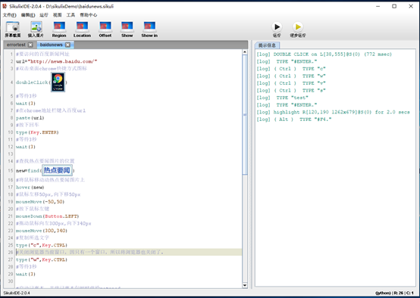Click the highlight R[120,190 log entry
This screenshot has width=420, height=298.
tap(333, 112)
